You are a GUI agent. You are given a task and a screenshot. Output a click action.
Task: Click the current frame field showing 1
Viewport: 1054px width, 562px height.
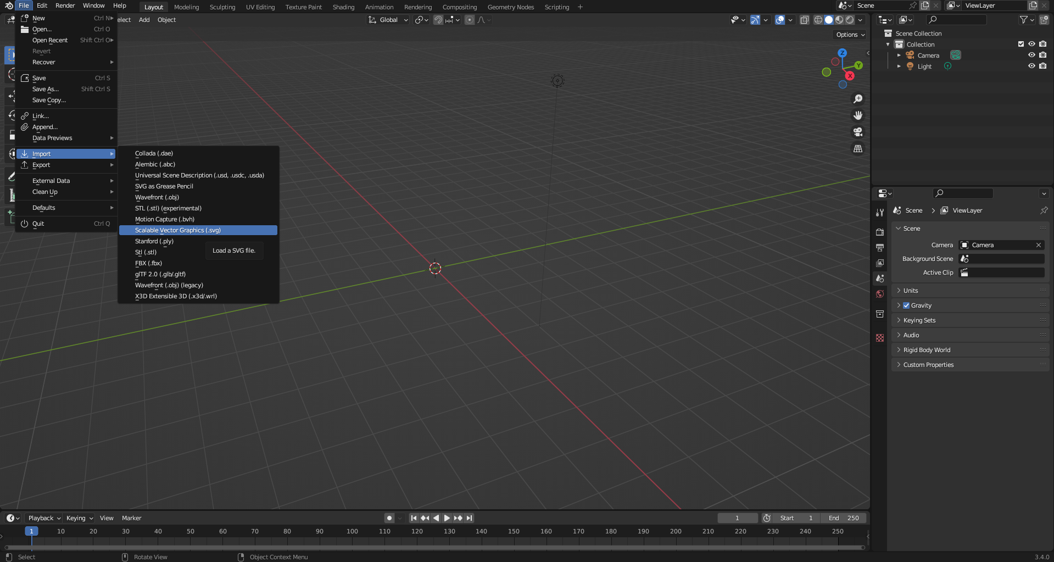click(x=738, y=518)
